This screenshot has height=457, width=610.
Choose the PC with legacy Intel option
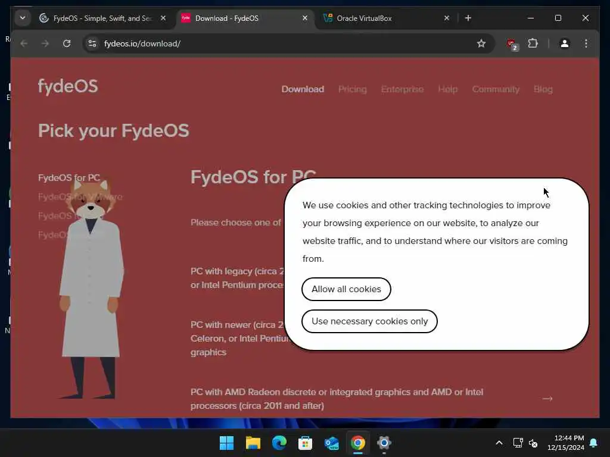tap(237, 278)
